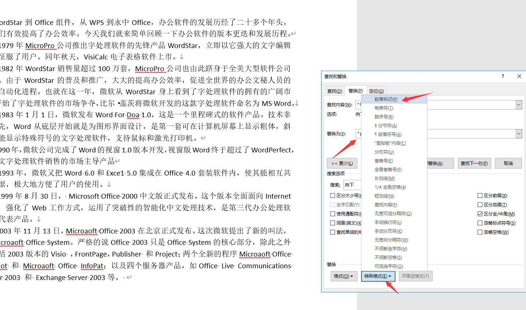Toggle the 特殊格式(E) dropdown button

click(x=378, y=276)
